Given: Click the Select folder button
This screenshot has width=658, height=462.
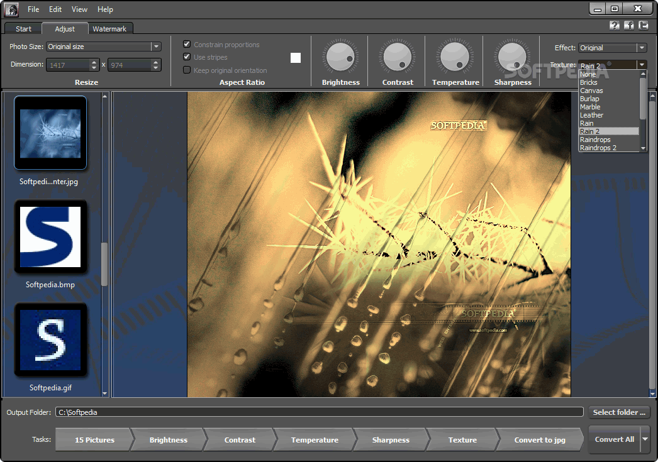Looking at the screenshot, I should tap(619, 412).
